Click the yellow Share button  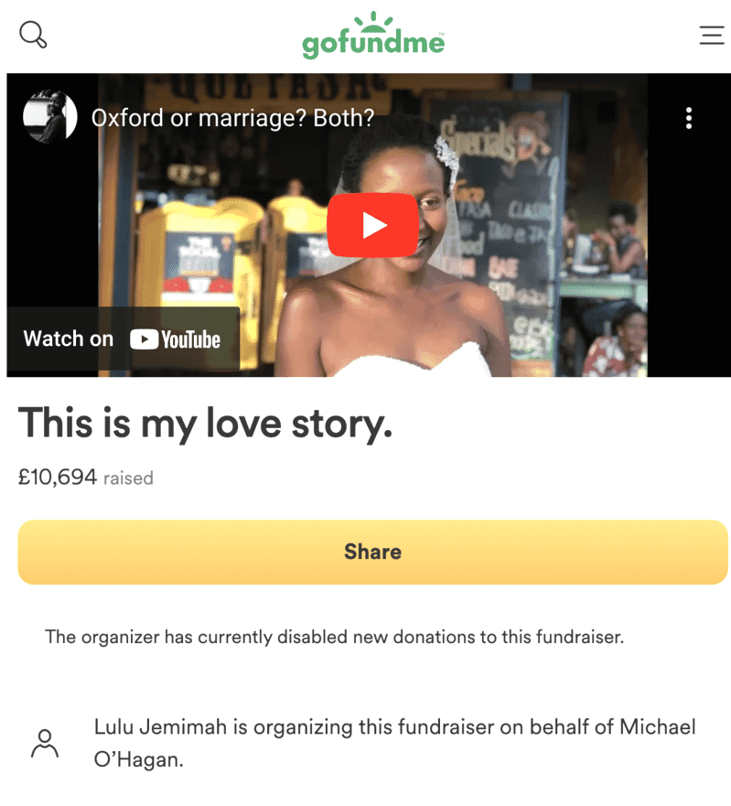(372, 552)
